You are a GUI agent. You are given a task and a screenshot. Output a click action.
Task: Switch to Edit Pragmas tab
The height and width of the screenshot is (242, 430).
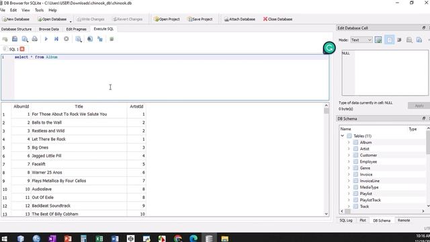76,29
